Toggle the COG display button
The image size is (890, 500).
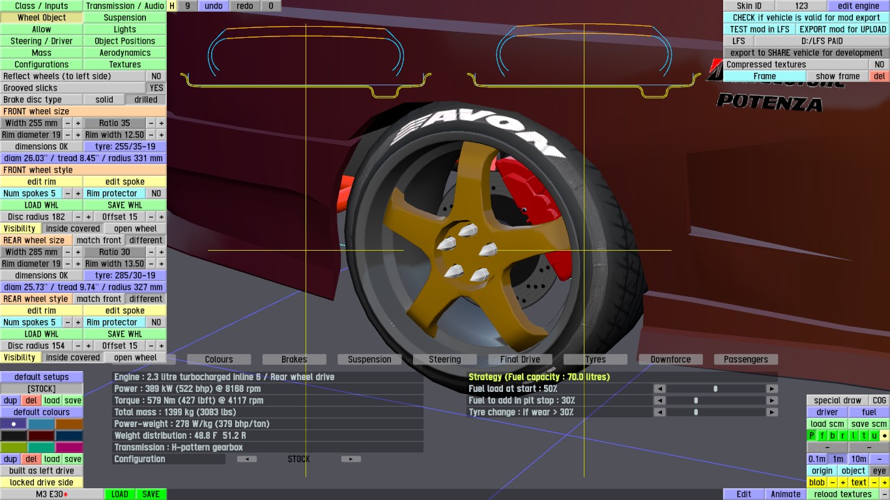880,400
